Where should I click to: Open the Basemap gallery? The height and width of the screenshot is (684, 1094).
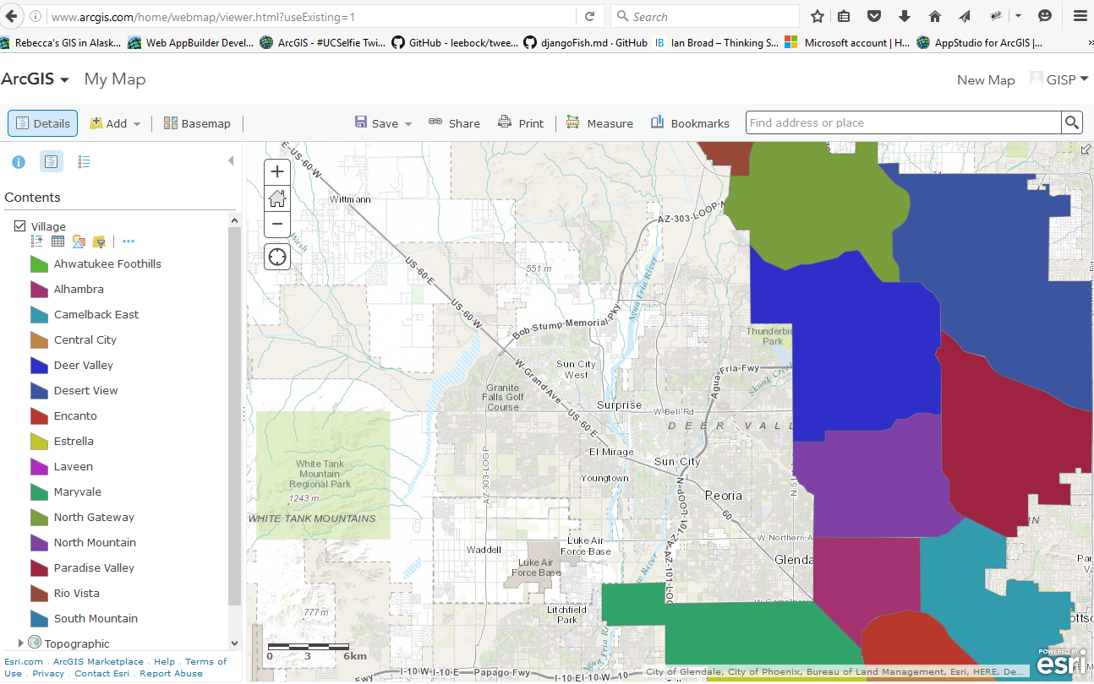point(197,123)
